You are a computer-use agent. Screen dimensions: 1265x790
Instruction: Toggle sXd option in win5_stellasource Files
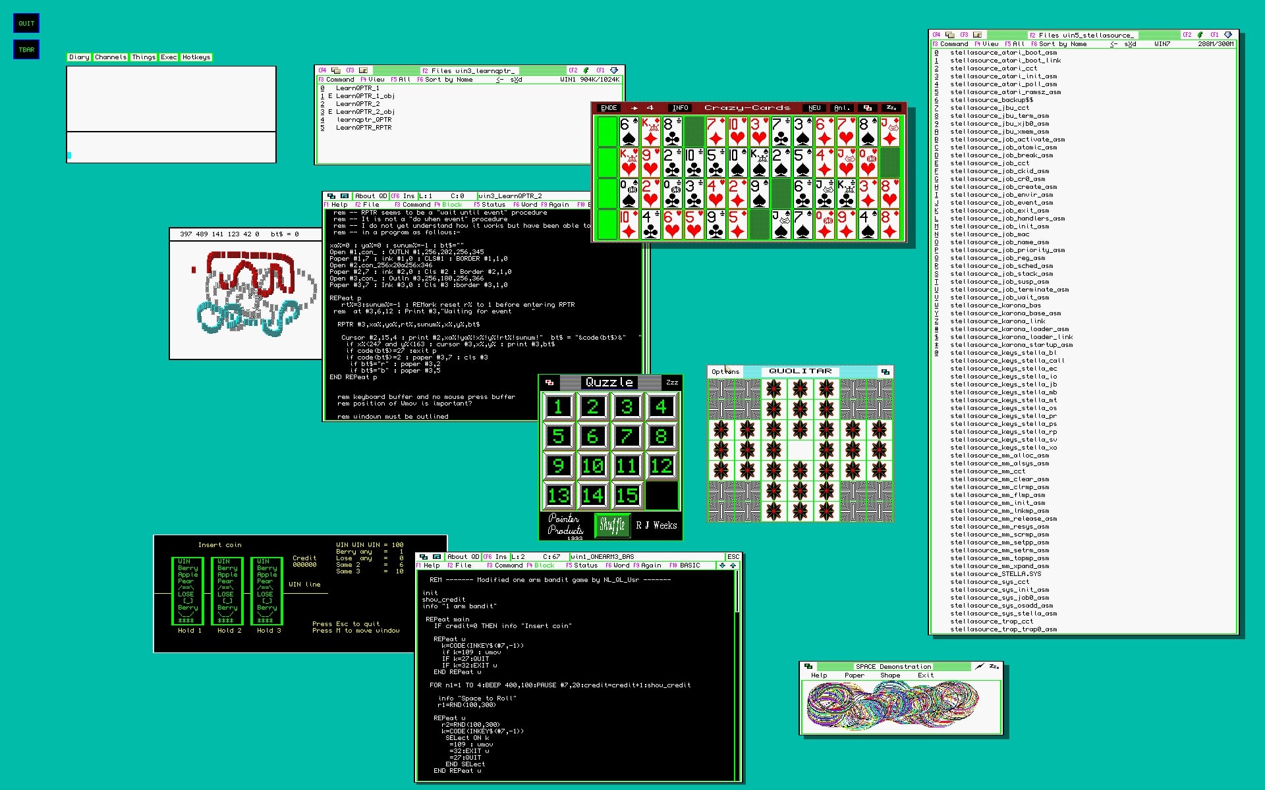(1130, 44)
